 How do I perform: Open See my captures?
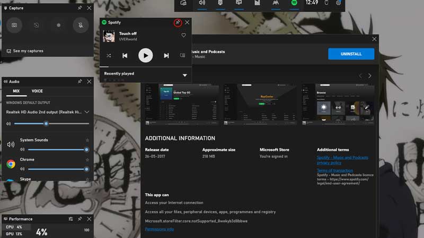[x=25, y=51]
